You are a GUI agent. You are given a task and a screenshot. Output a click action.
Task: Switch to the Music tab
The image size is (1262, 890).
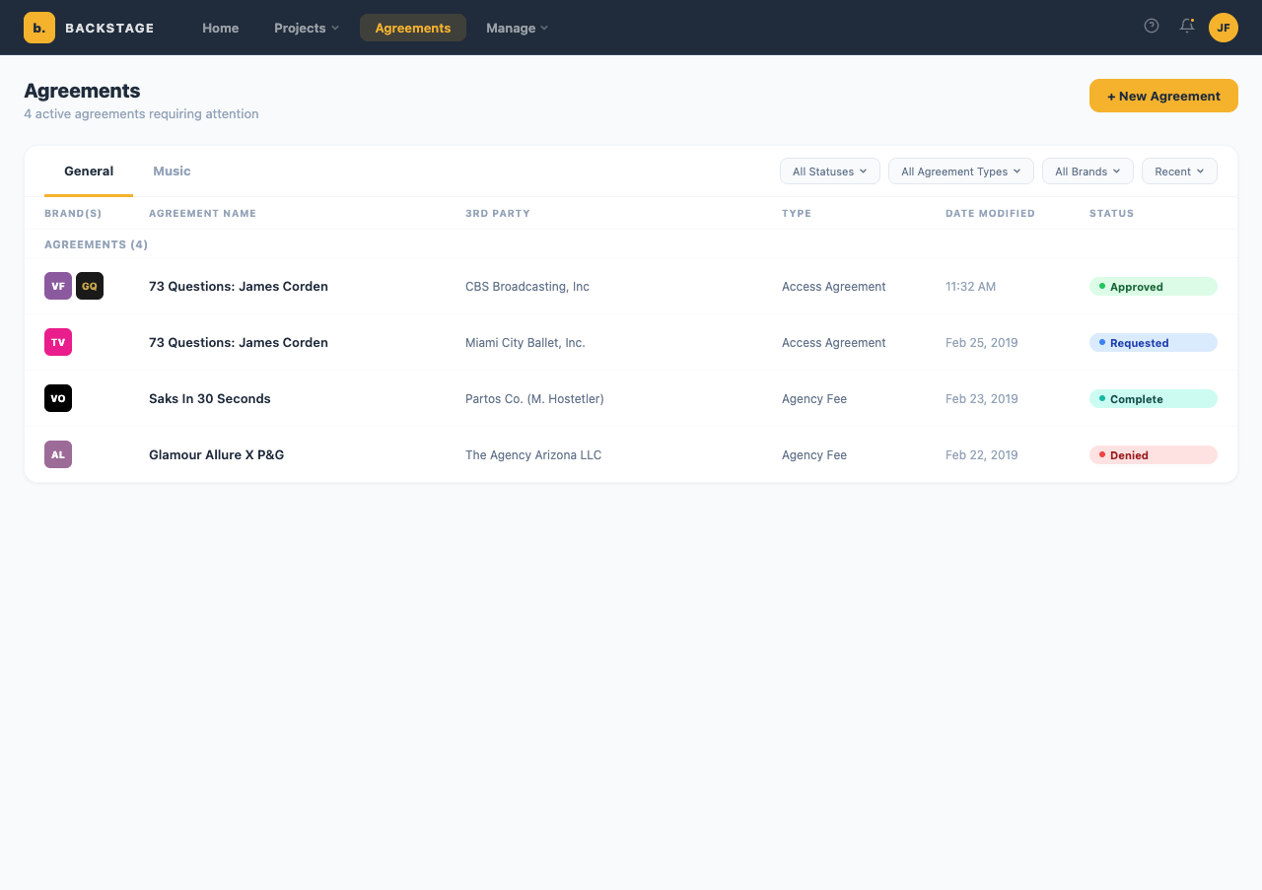tap(172, 171)
